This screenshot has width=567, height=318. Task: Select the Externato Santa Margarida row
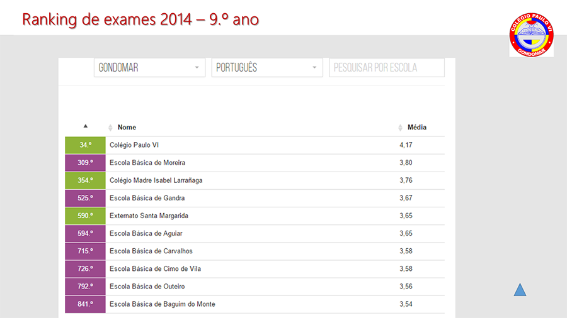tap(255, 216)
